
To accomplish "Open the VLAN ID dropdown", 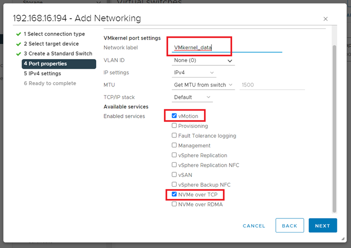I will 203,60.
